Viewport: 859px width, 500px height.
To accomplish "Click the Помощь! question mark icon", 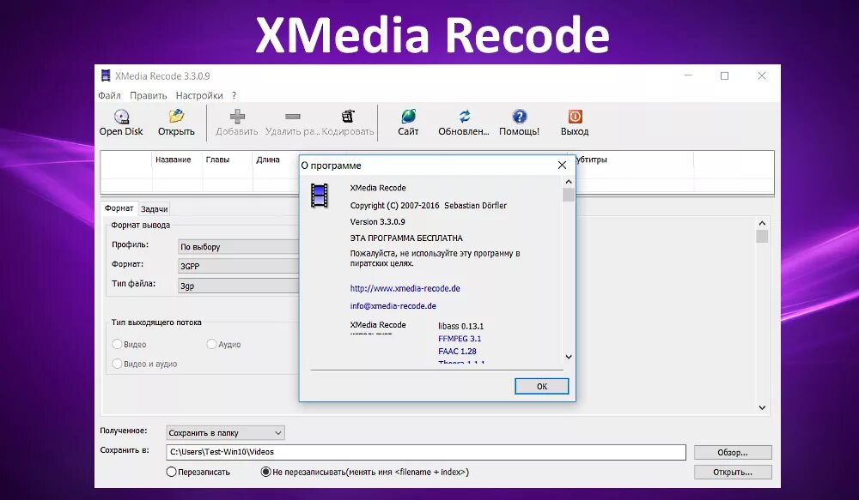I will coord(520,116).
